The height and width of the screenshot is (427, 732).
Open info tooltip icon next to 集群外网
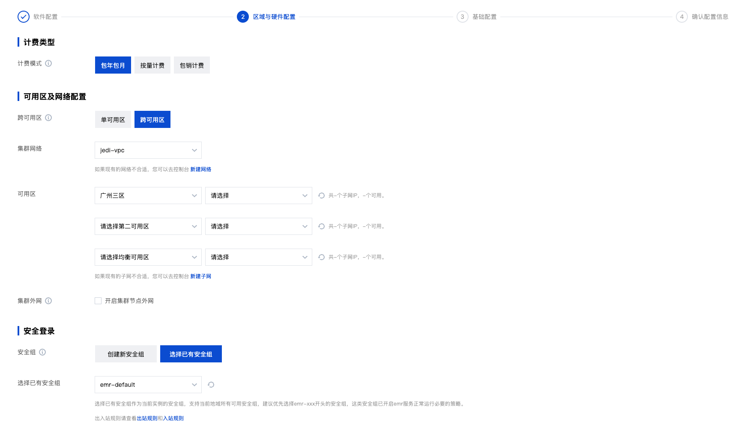[48, 301]
